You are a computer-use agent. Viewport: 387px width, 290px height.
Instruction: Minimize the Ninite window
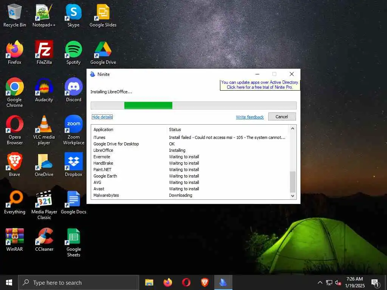[257, 74]
